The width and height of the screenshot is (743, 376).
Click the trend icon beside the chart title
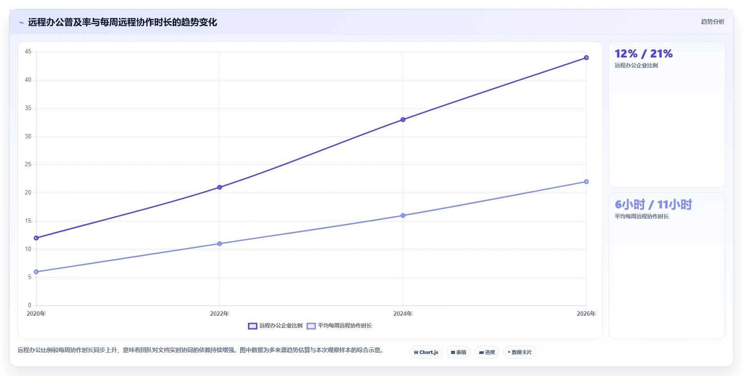tap(21, 22)
